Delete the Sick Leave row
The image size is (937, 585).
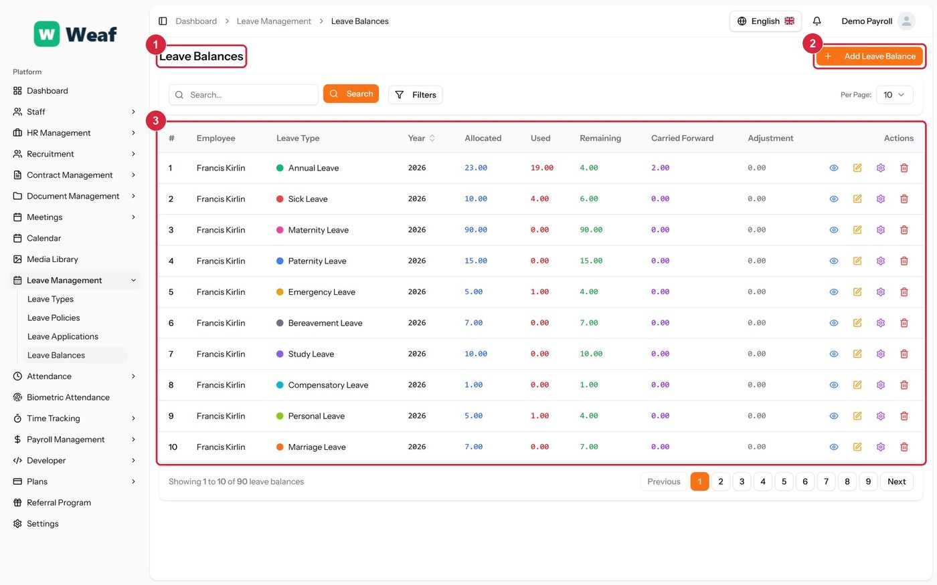click(904, 199)
